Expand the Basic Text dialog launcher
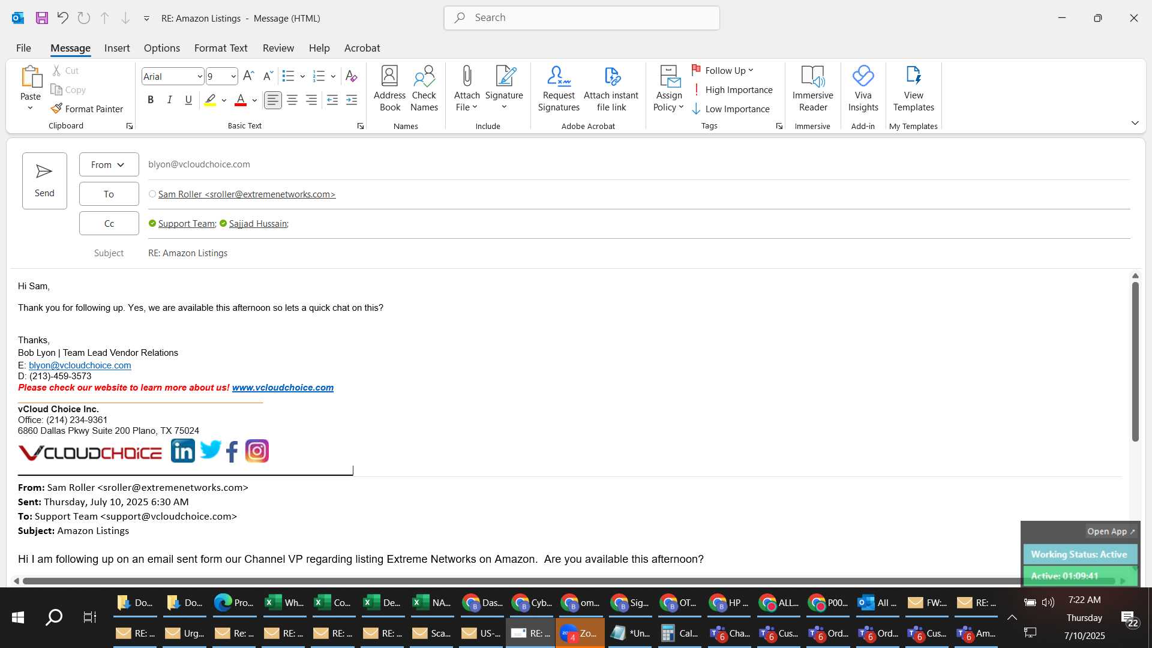This screenshot has width=1152, height=648. coord(361,126)
